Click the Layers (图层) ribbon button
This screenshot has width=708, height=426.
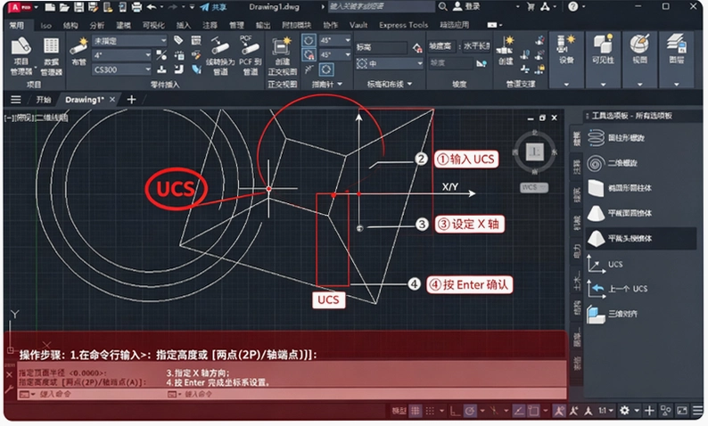pos(676,50)
